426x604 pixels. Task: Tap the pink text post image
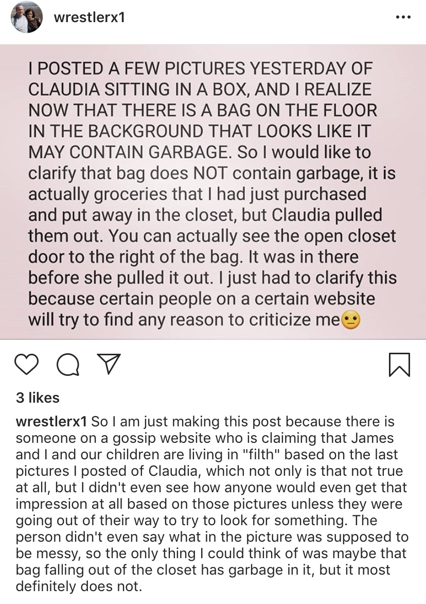213,192
